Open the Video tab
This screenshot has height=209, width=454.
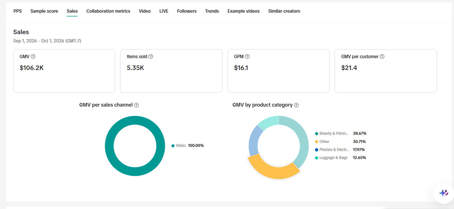[x=145, y=11]
